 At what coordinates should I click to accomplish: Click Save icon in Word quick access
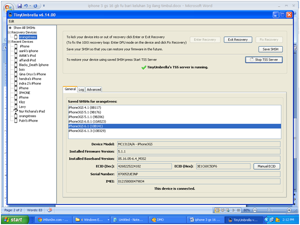coord(20,6)
